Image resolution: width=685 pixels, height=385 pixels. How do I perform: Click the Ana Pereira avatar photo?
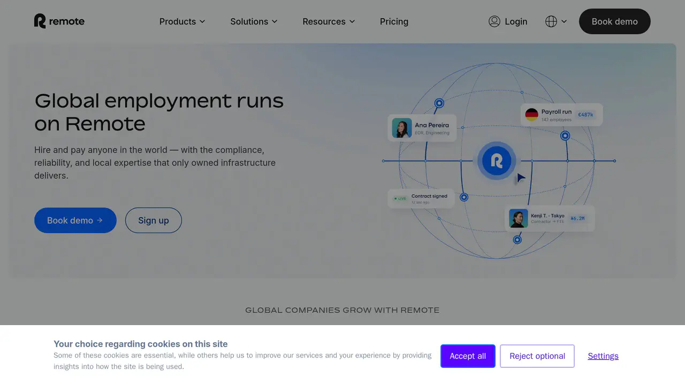402,128
